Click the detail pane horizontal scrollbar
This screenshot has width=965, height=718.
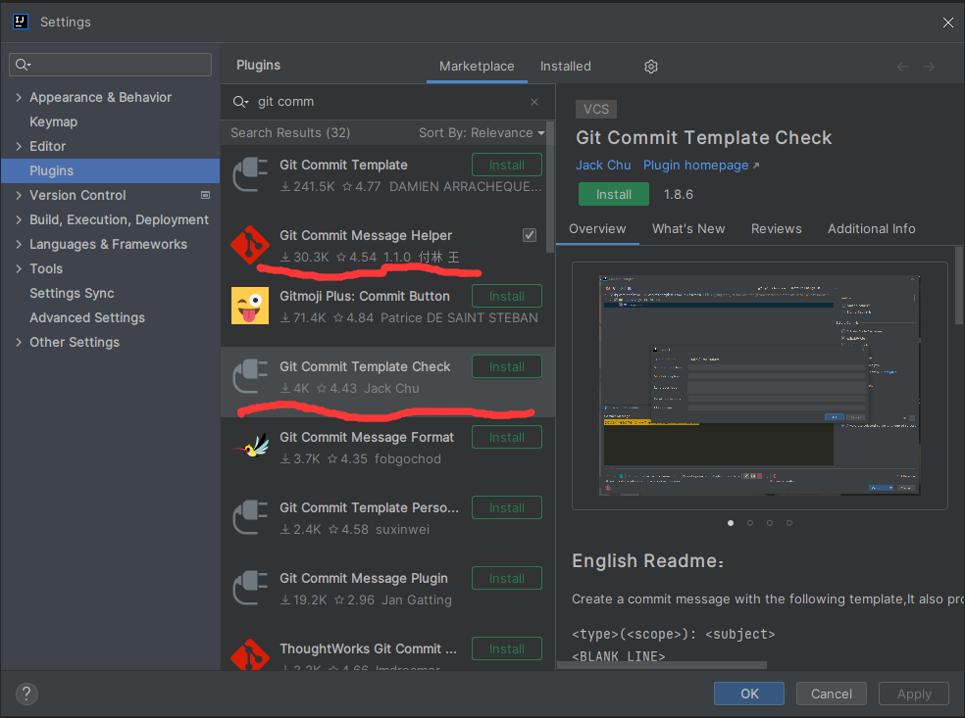click(x=662, y=665)
